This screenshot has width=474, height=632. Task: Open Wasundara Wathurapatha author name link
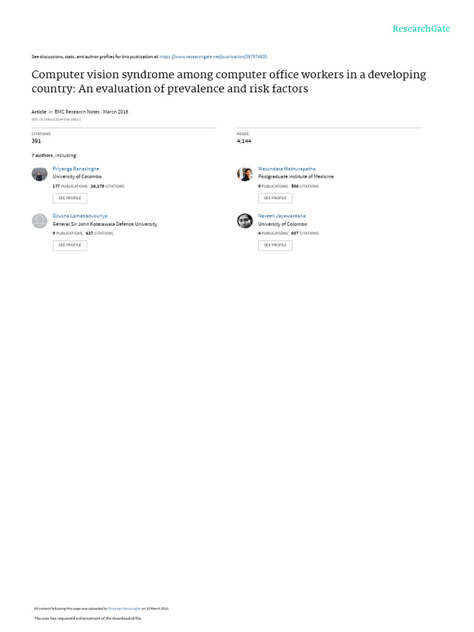click(286, 168)
